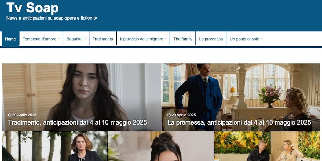Select Il paradiso delle signore menu label
The height and width of the screenshot is (161, 322).
[142, 39]
